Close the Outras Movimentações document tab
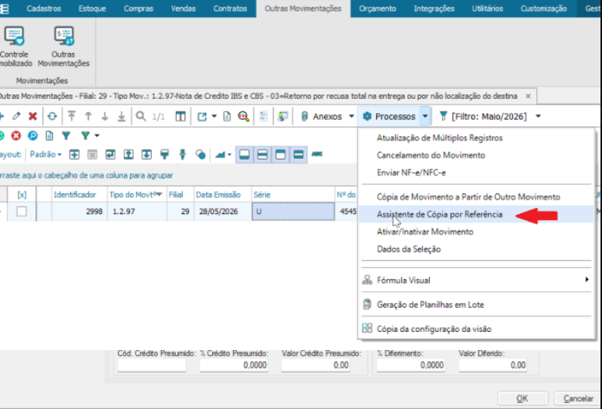602x409 pixels. tap(528, 96)
